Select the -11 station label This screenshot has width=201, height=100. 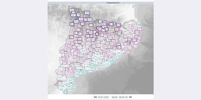100,21
